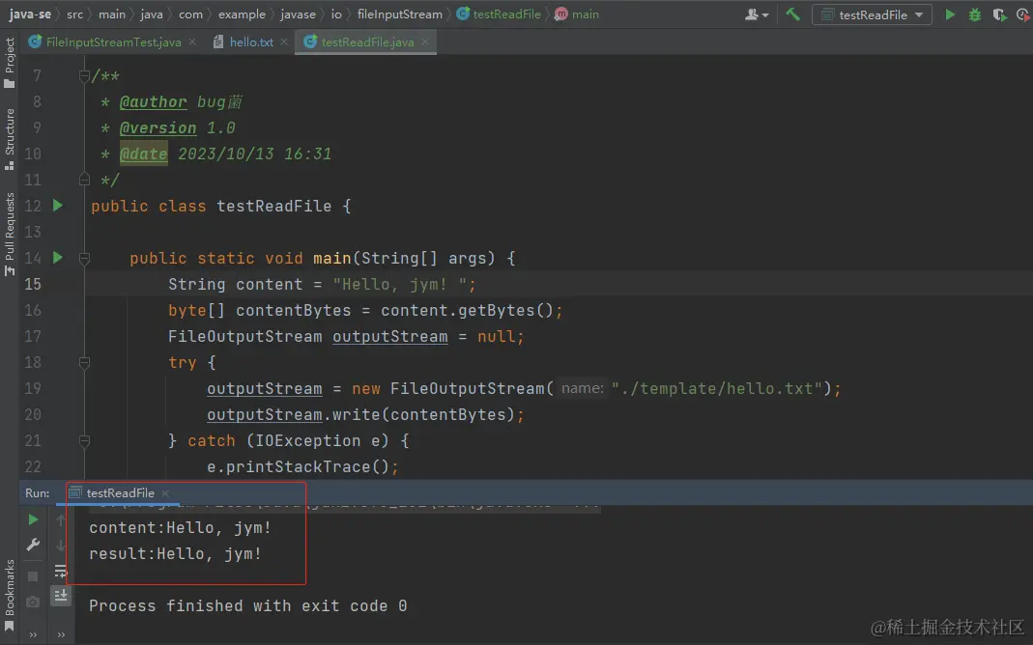Rerun program from Run panel play icon
Viewport: 1033px width, 645px height.
[x=33, y=519]
